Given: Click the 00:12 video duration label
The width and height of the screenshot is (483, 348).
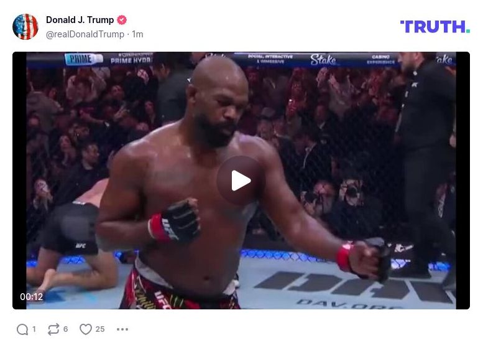Looking at the screenshot, I should pos(32,297).
